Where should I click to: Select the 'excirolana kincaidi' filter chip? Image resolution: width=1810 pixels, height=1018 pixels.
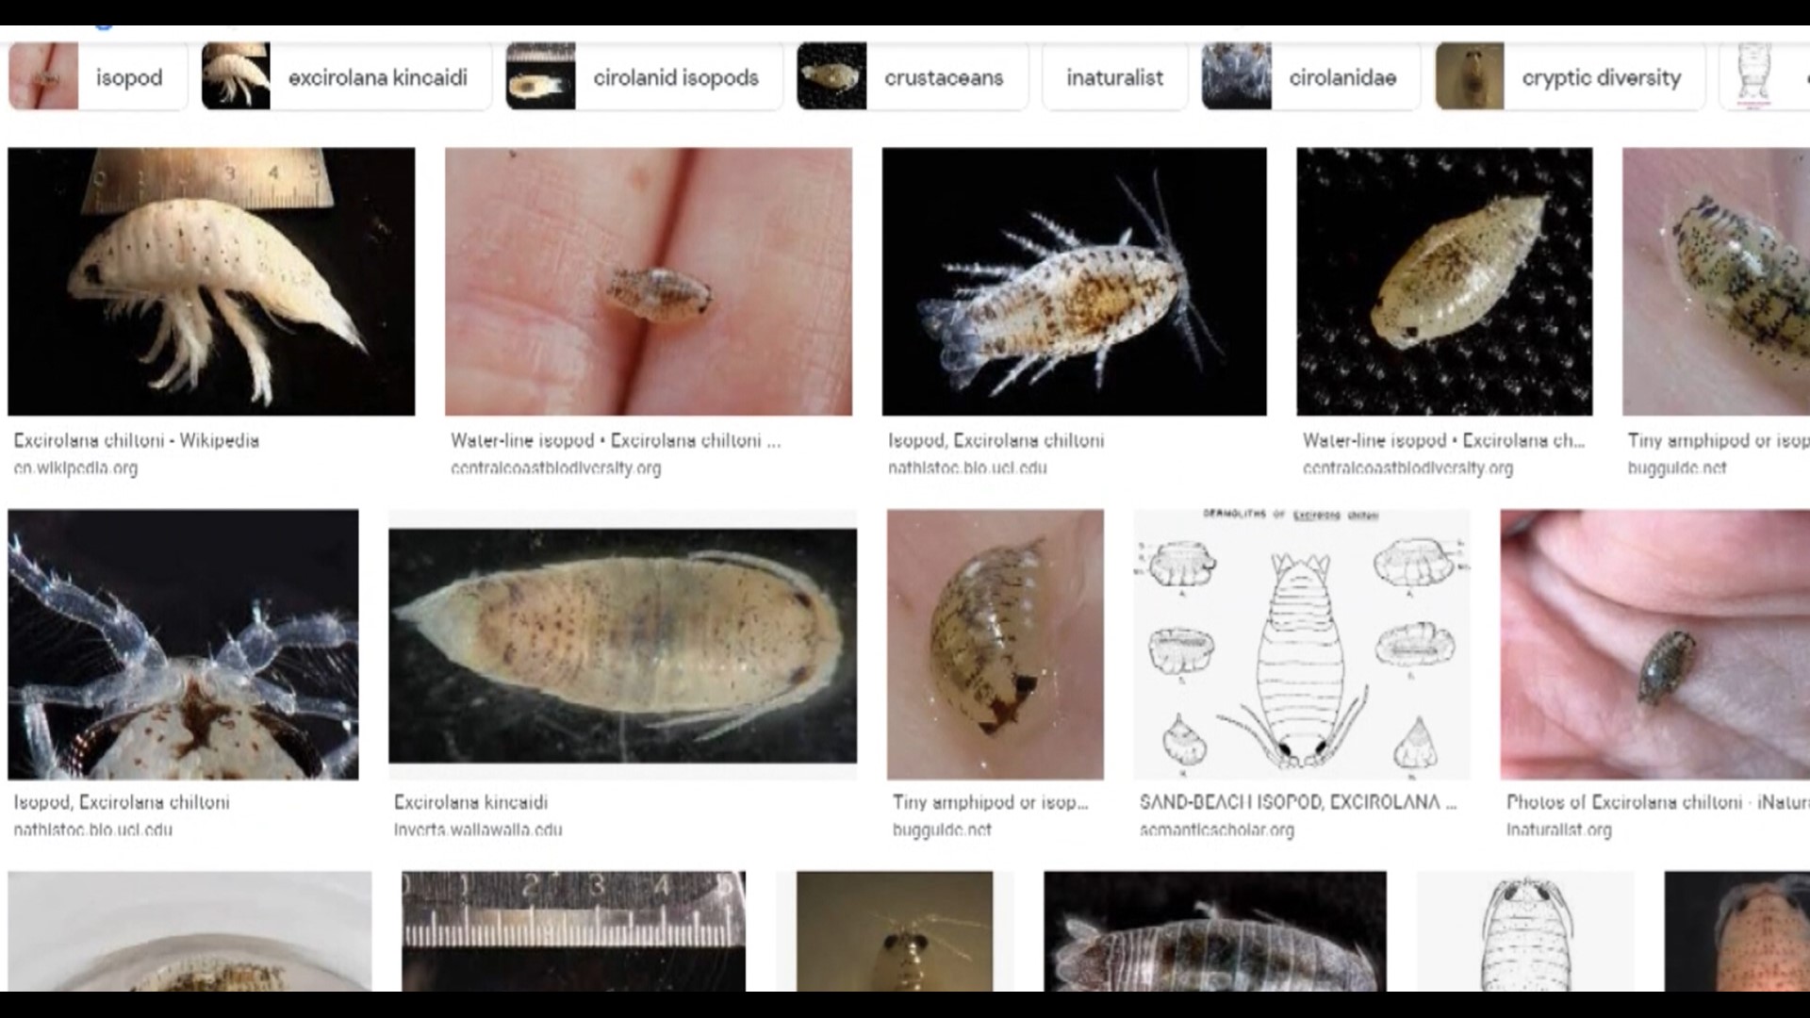tap(346, 76)
